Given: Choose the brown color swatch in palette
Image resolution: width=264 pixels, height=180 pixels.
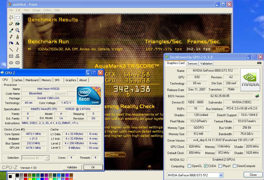Looking at the screenshot, I should pos(71,175).
